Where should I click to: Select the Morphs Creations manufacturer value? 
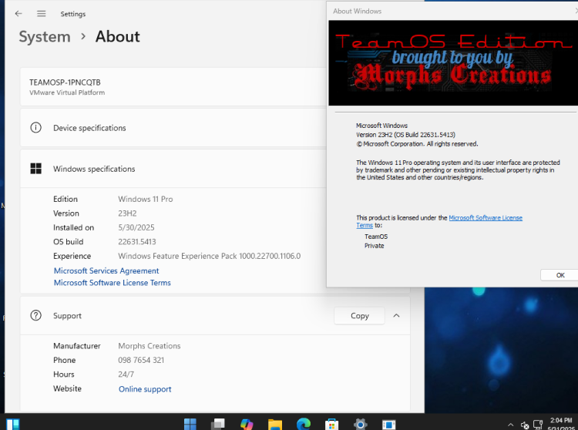pyautogui.click(x=150, y=346)
